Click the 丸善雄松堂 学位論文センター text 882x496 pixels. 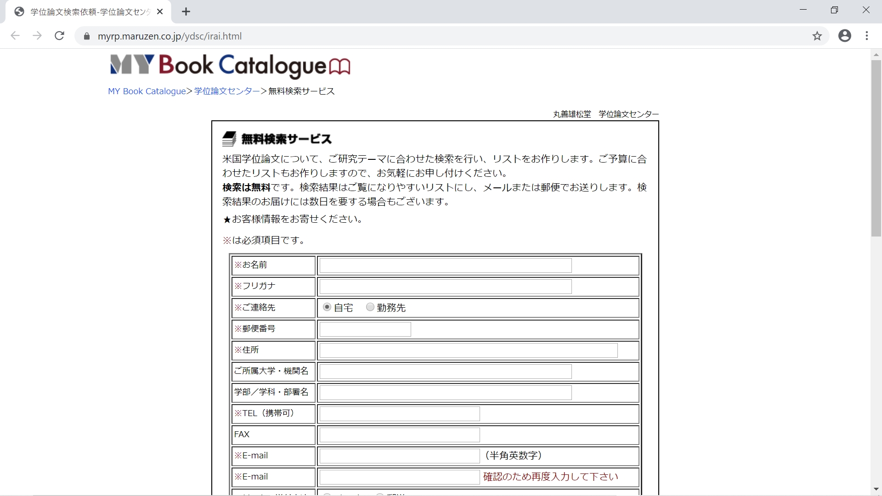tap(606, 114)
